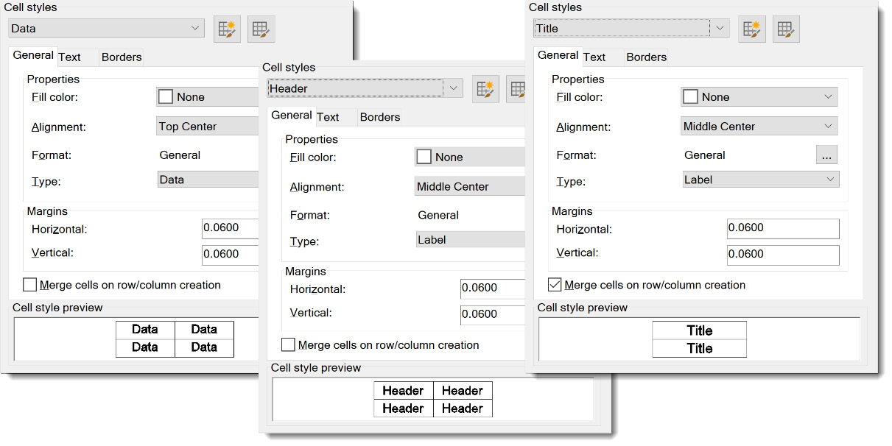Click Horizontal margin field in the Header panel
892x446 pixels.
point(493,289)
